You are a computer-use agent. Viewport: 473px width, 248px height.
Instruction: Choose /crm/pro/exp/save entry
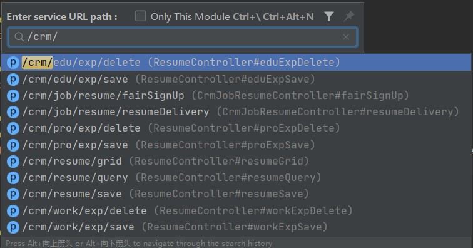[236, 145]
